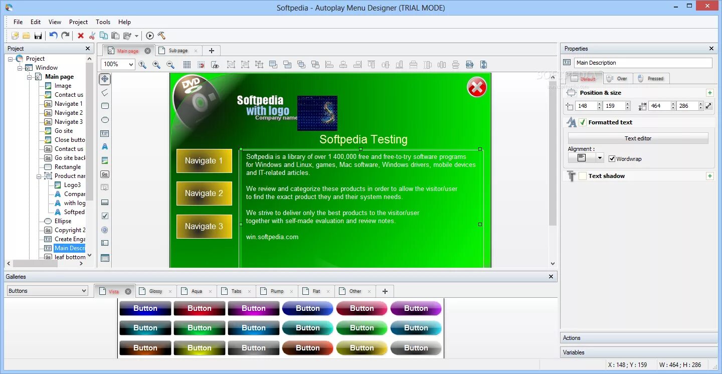Collapse the Product name group node

(x=39, y=176)
